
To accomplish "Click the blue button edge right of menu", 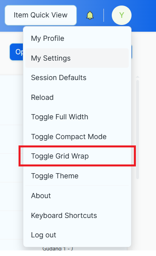I will click(x=132, y=52).
